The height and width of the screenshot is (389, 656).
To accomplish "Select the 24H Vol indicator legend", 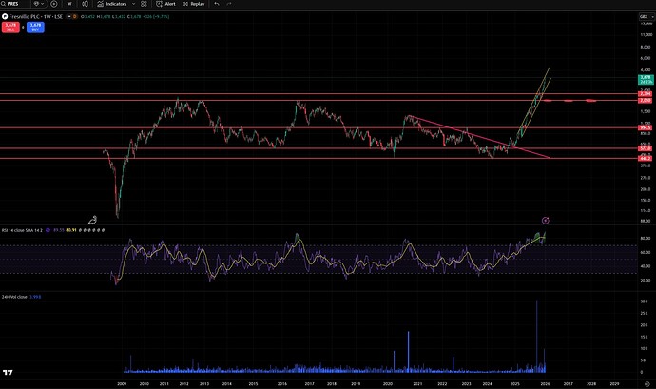I will click(x=17, y=297).
